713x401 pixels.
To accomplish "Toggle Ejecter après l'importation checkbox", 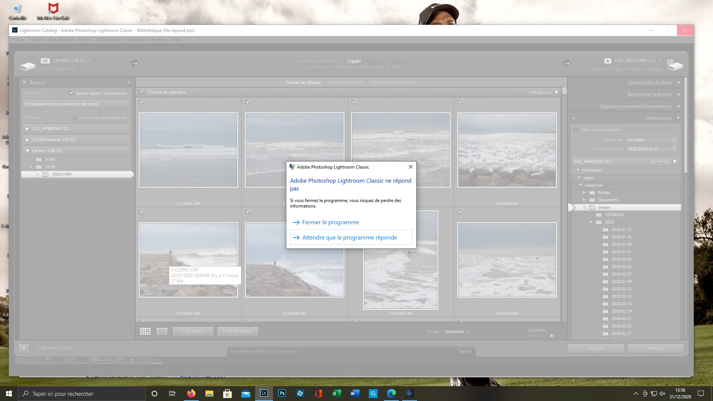I will coord(72,93).
